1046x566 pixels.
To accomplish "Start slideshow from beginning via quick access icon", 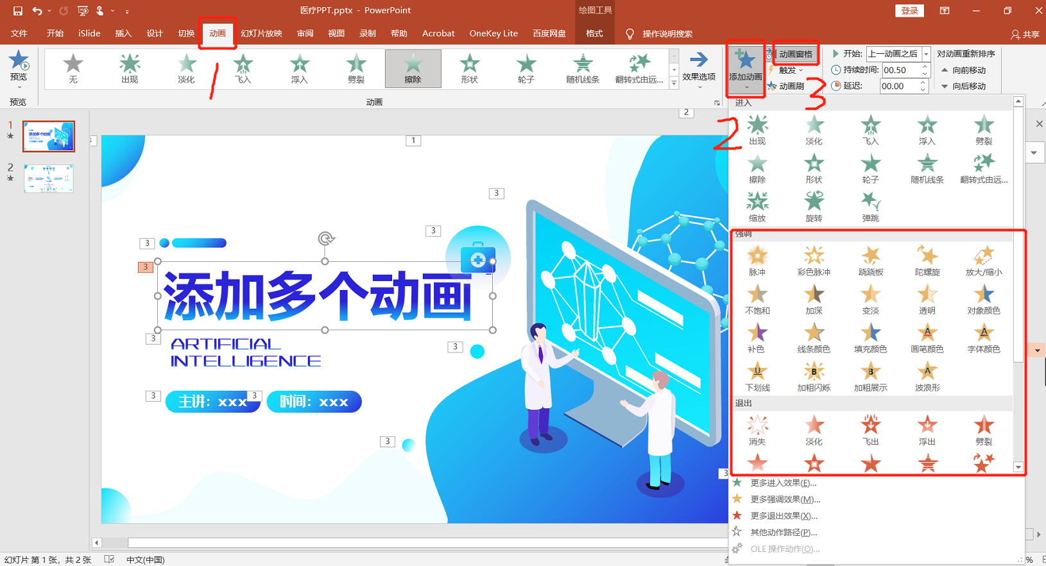I will click(83, 11).
